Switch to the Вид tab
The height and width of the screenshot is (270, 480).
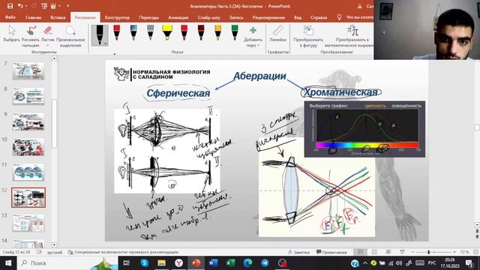(x=298, y=17)
